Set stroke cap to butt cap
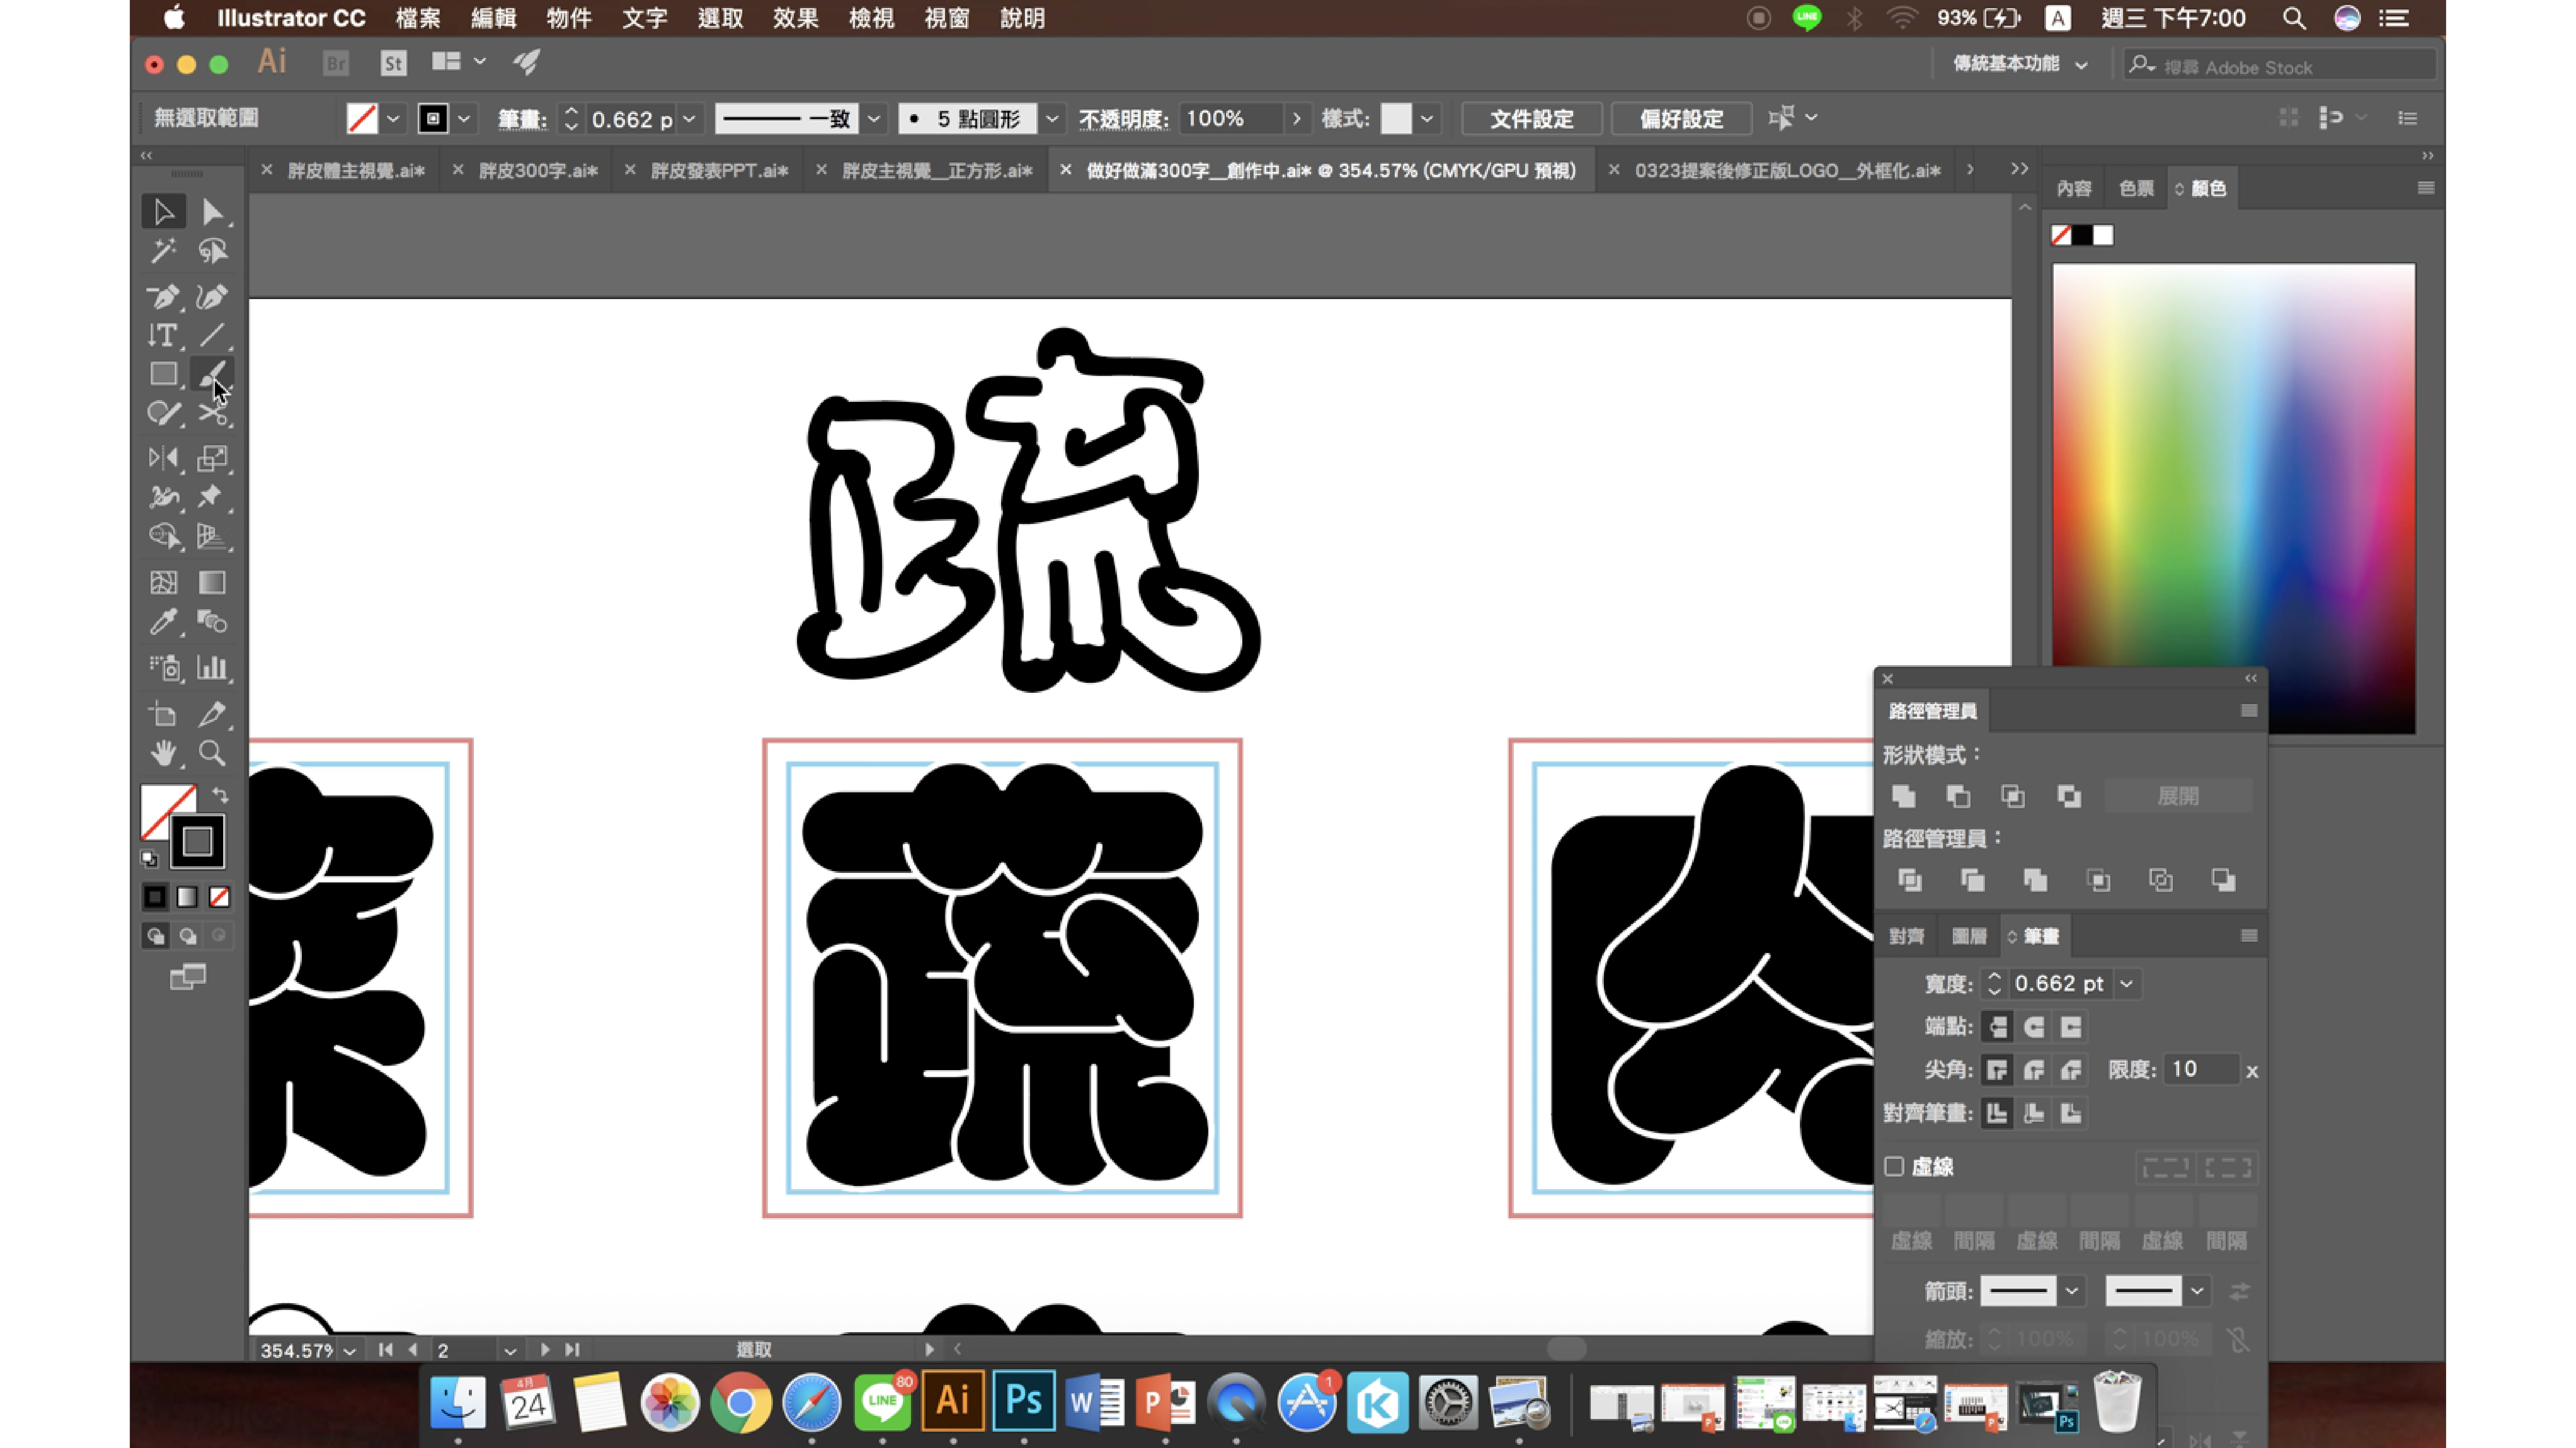 point(1997,1027)
